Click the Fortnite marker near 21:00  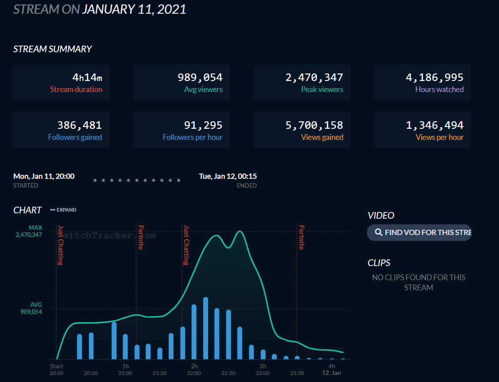141,238
